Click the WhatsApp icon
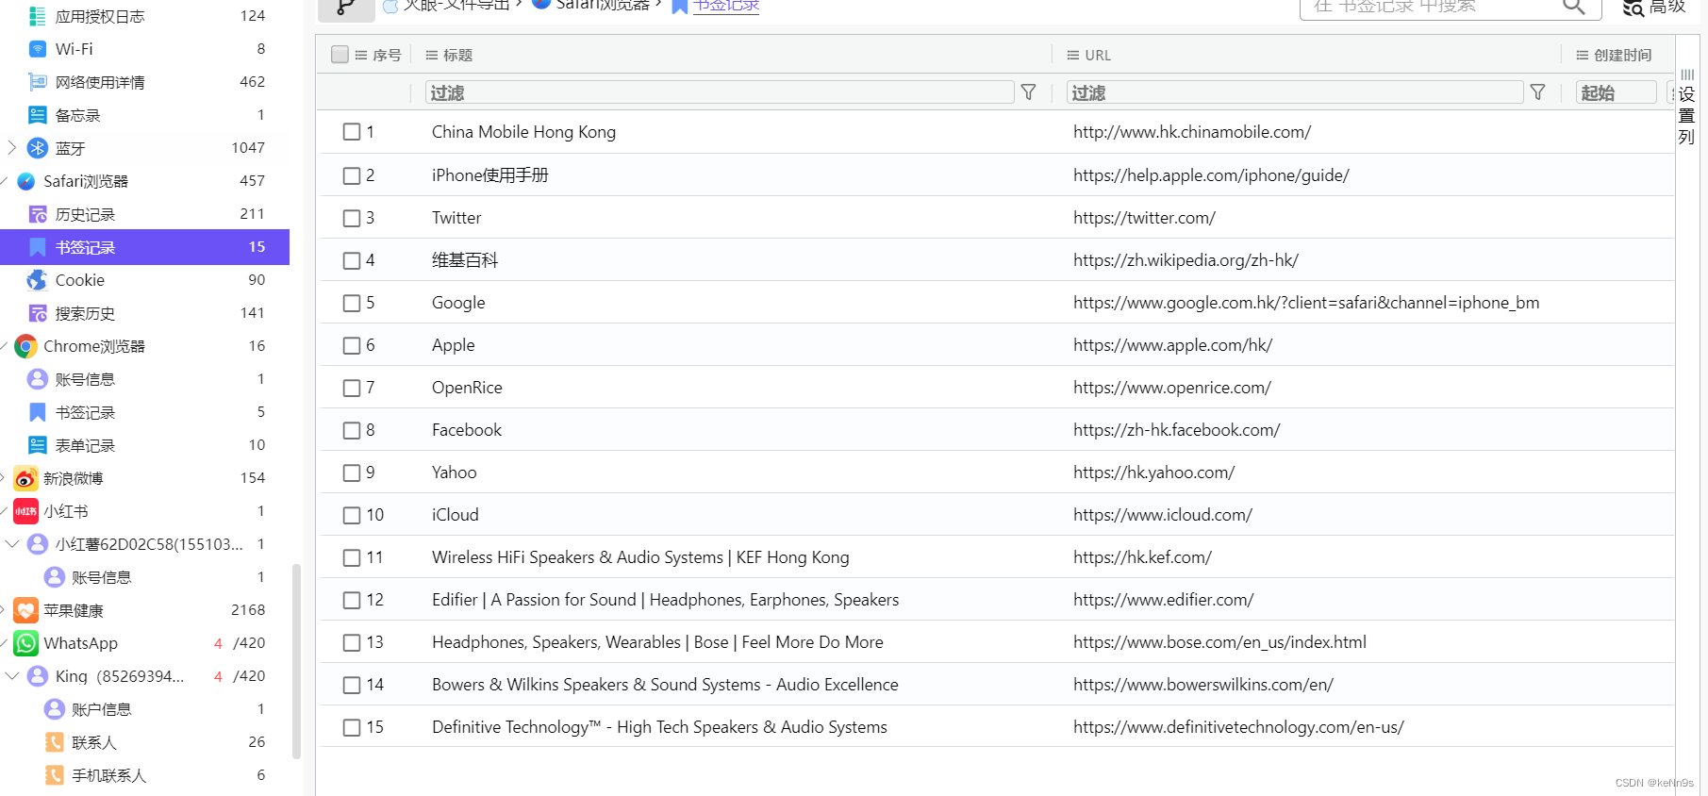The width and height of the screenshot is (1708, 796). [x=26, y=643]
